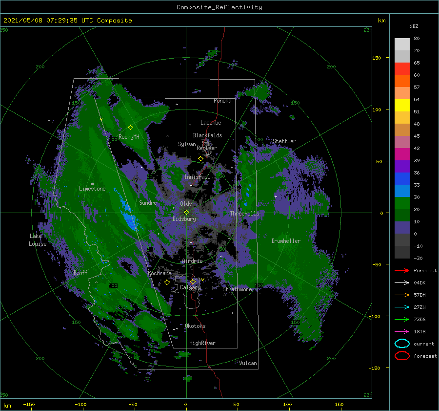
Task: Click the Limestone label
Action: coord(92,189)
